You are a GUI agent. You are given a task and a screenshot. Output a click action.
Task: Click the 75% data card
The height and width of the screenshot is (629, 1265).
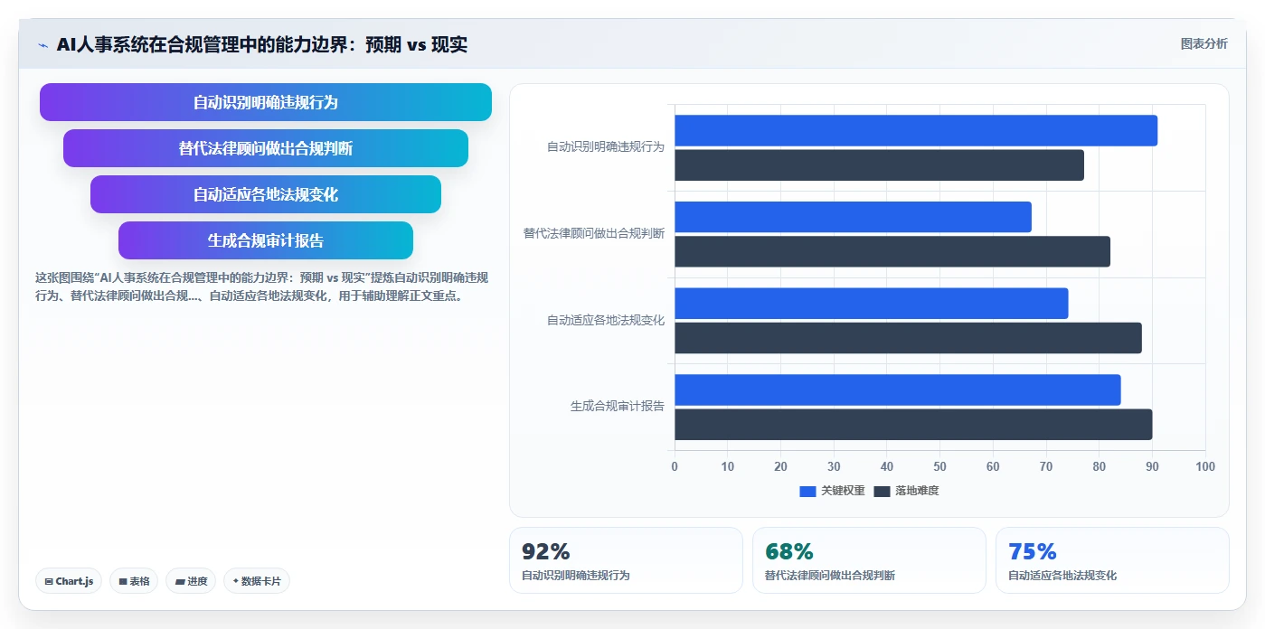pyautogui.click(x=1112, y=560)
